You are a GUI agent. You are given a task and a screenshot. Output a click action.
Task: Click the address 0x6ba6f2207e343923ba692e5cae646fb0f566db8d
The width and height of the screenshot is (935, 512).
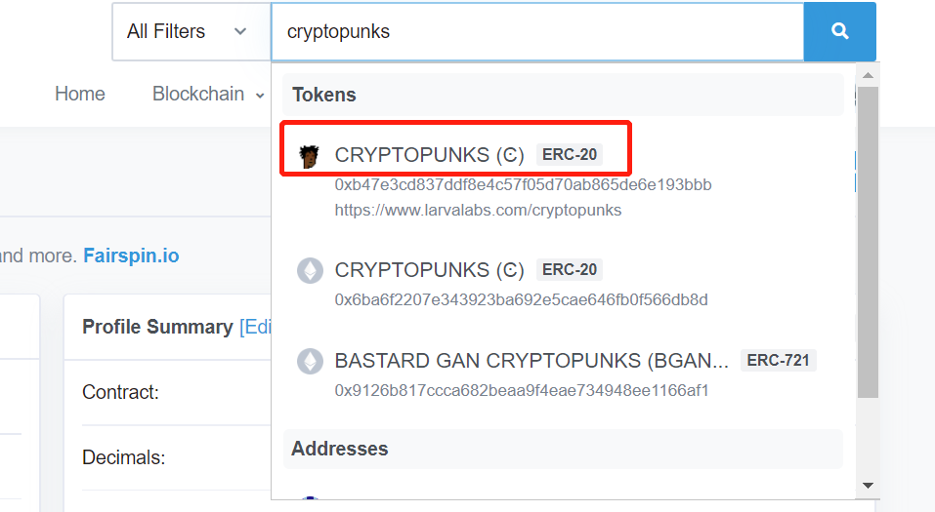[521, 299]
